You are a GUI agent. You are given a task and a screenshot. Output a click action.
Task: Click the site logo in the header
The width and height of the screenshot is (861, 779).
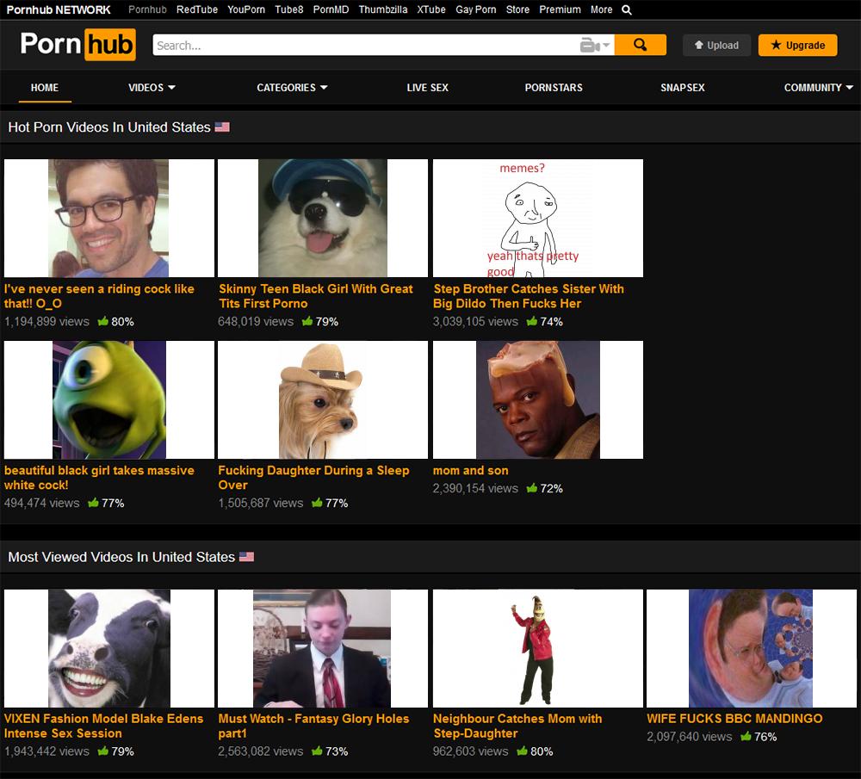(x=77, y=45)
